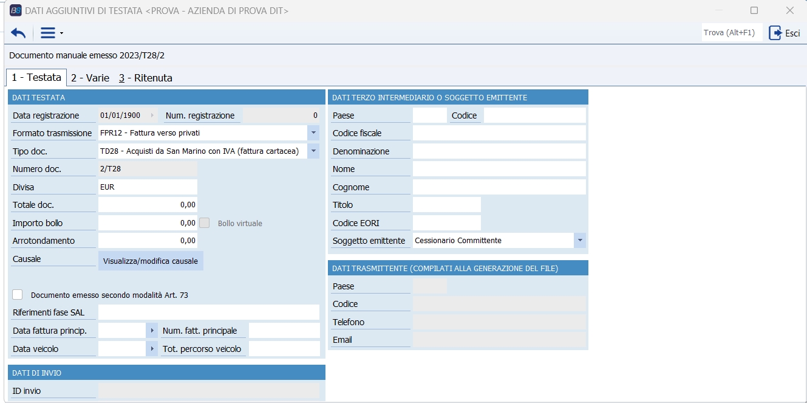Click the Codice EORI input field
This screenshot has width=807, height=403.
[447, 223]
